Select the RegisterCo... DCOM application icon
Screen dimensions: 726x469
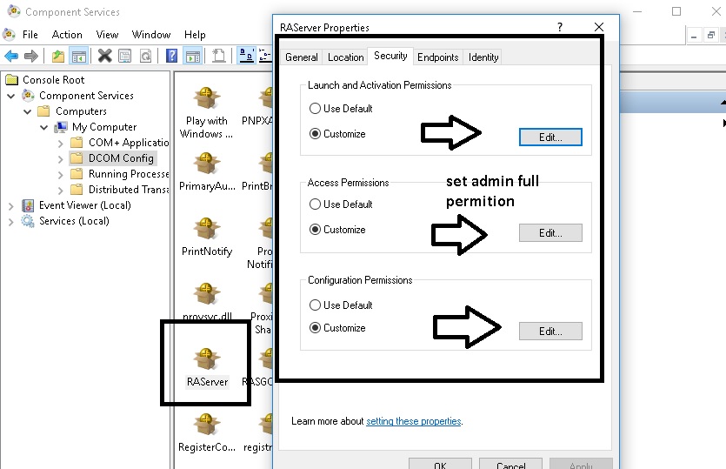pos(207,432)
